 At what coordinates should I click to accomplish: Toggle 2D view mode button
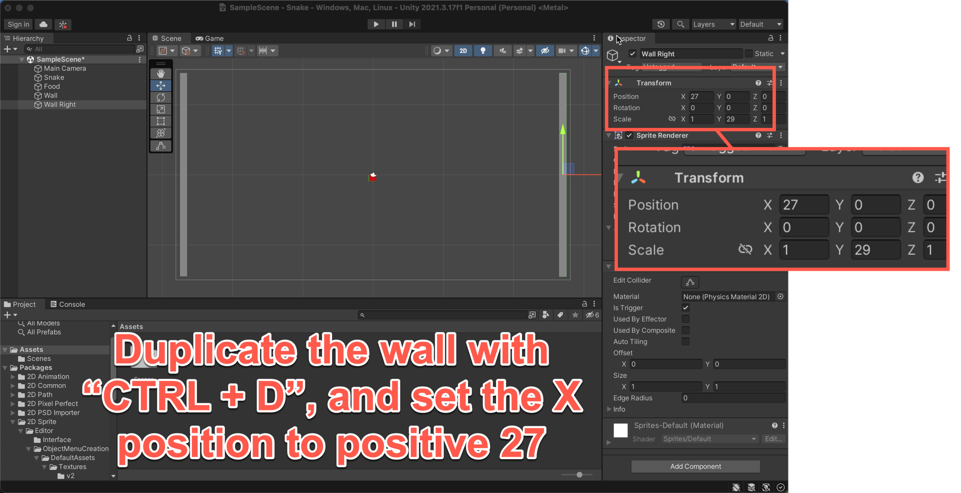click(463, 51)
